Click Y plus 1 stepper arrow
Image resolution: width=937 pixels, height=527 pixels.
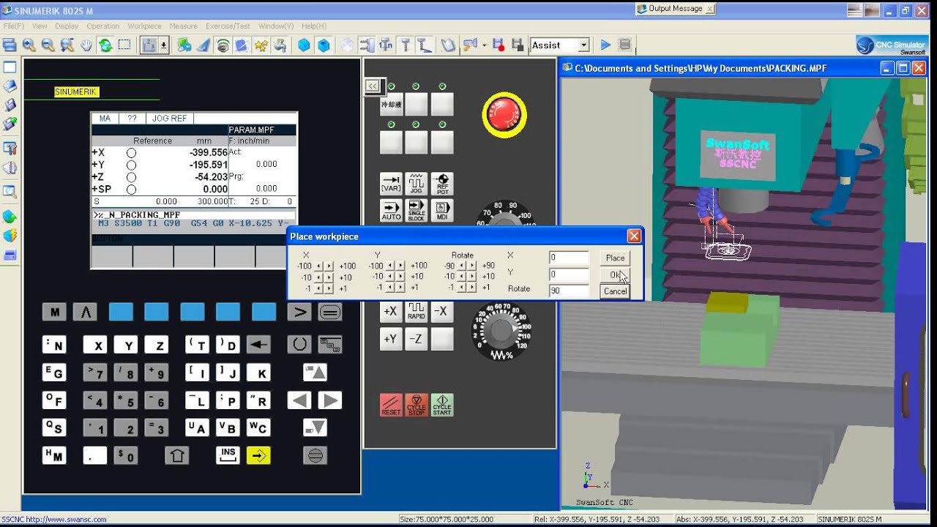tap(400, 287)
